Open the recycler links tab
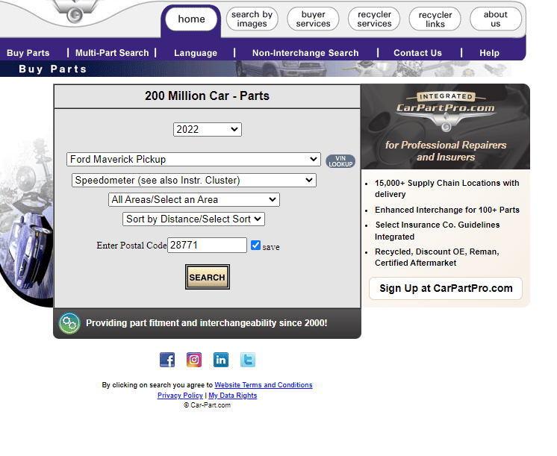Screen dimensions: 557x456 [435, 19]
